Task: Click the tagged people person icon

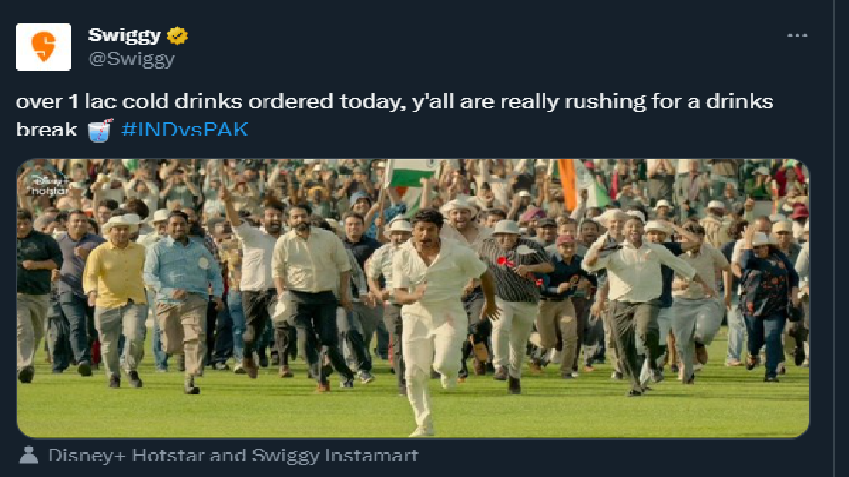Action: (x=29, y=456)
